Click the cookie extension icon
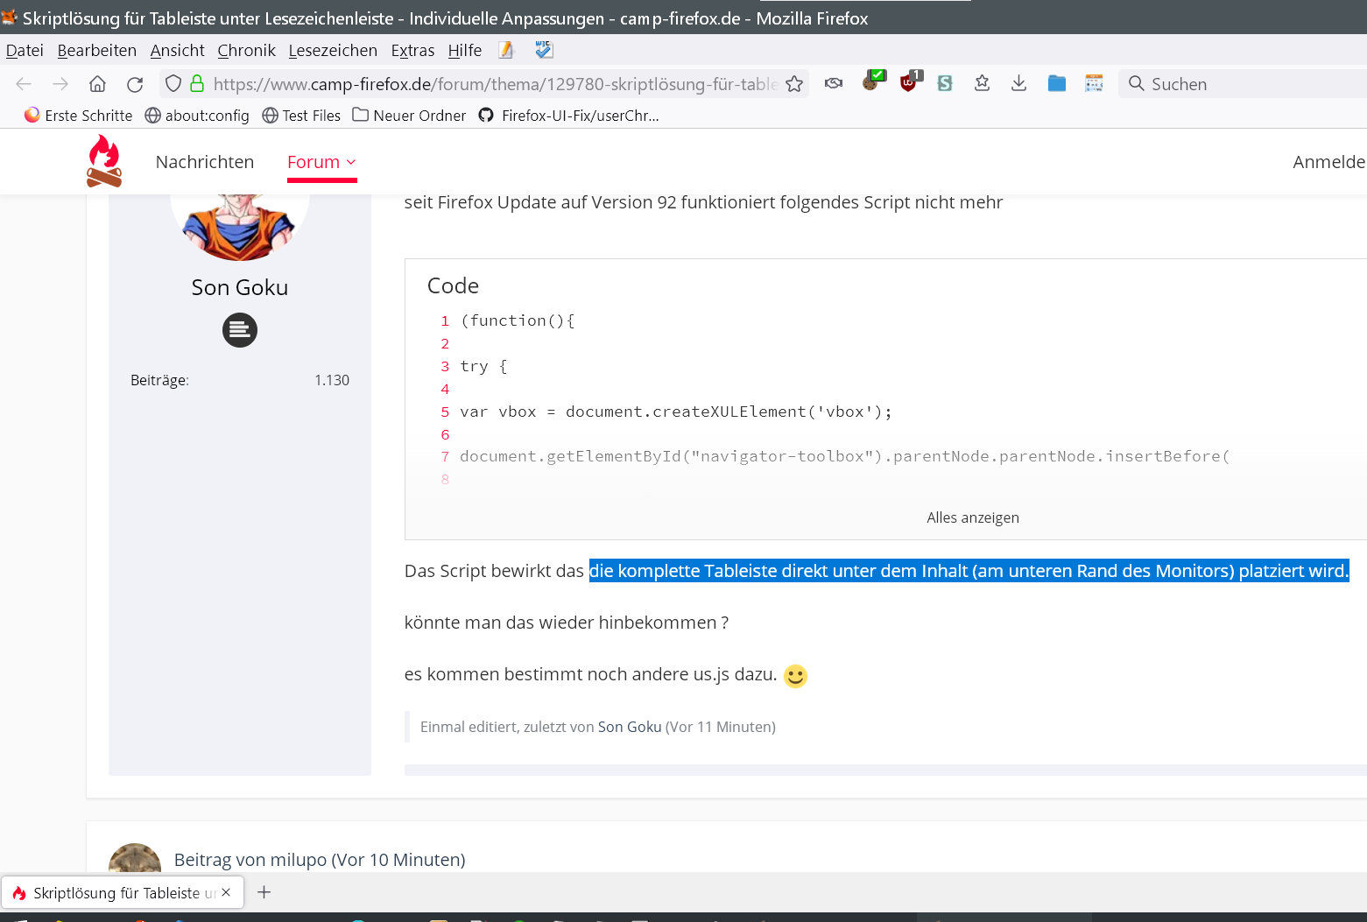The image size is (1367, 922). (871, 83)
